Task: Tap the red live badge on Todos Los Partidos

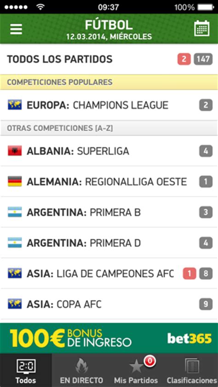Action: coord(184,59)
